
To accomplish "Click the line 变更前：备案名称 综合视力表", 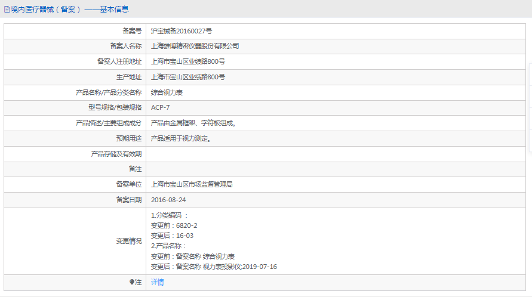I will point(193,256).
